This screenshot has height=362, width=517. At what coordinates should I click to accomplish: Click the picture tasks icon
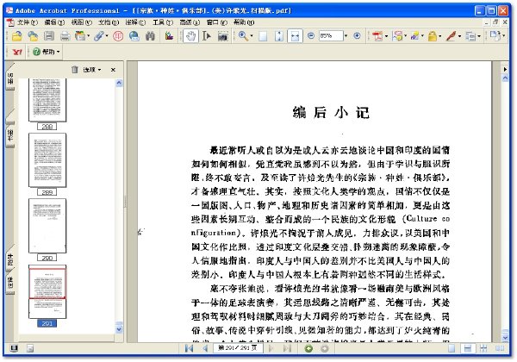click(169, 36)
